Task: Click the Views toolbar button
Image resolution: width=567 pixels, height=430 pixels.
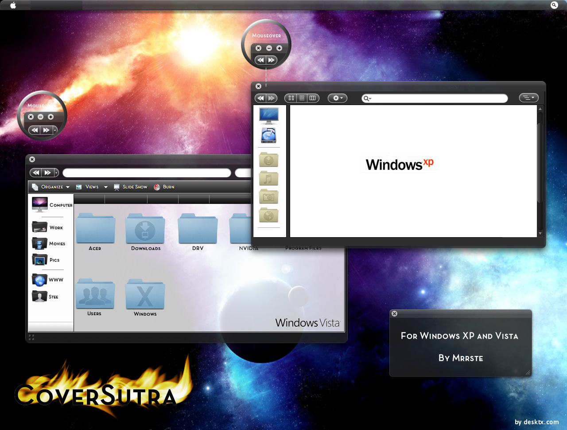Action: pyautogui.click(x=88, y=187)
